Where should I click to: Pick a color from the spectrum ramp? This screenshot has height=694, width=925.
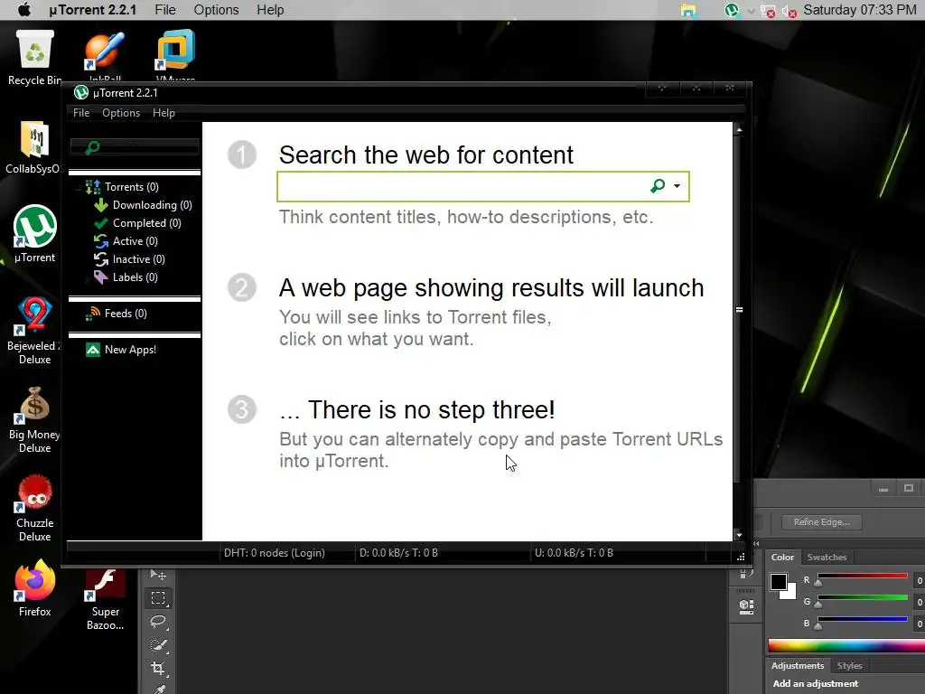coord(846,645)
